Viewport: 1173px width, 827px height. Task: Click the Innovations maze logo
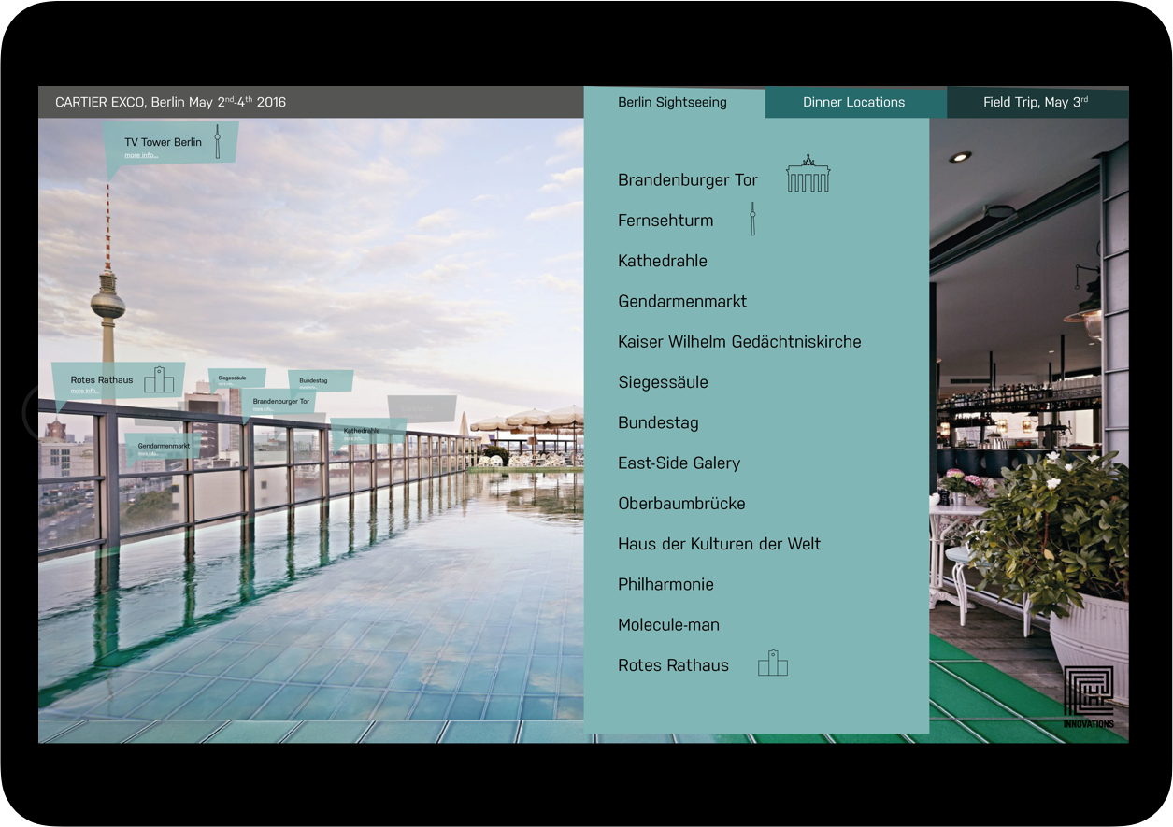1089,697
